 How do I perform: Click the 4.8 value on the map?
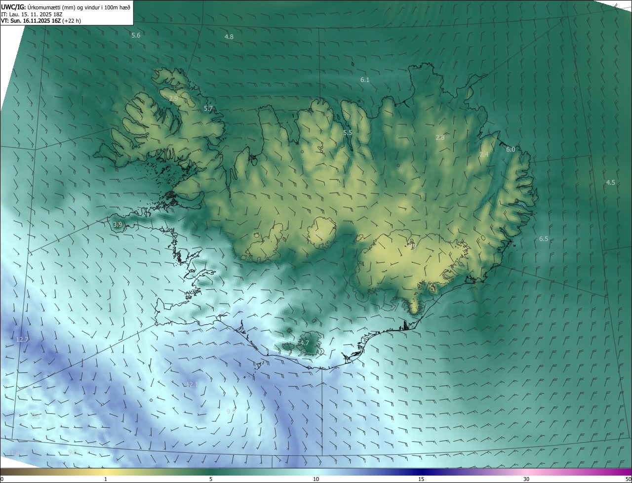pyautogui.click(x=229, y=37)
